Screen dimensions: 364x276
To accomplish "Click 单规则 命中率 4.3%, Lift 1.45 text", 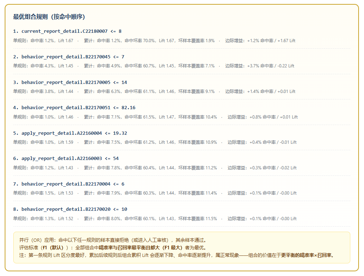I will click(43, 66).
